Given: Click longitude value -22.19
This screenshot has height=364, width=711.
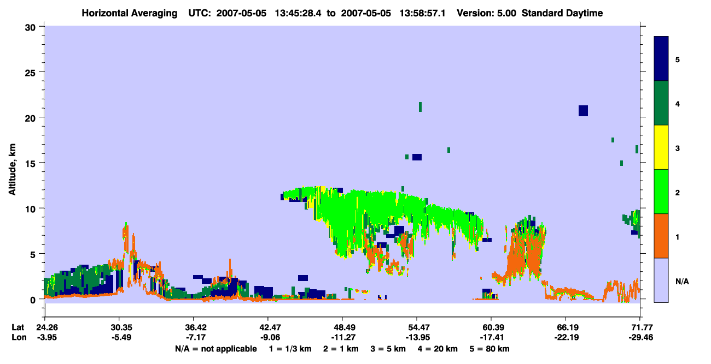Looking at the screenshot, I should (x=565, y=337).
